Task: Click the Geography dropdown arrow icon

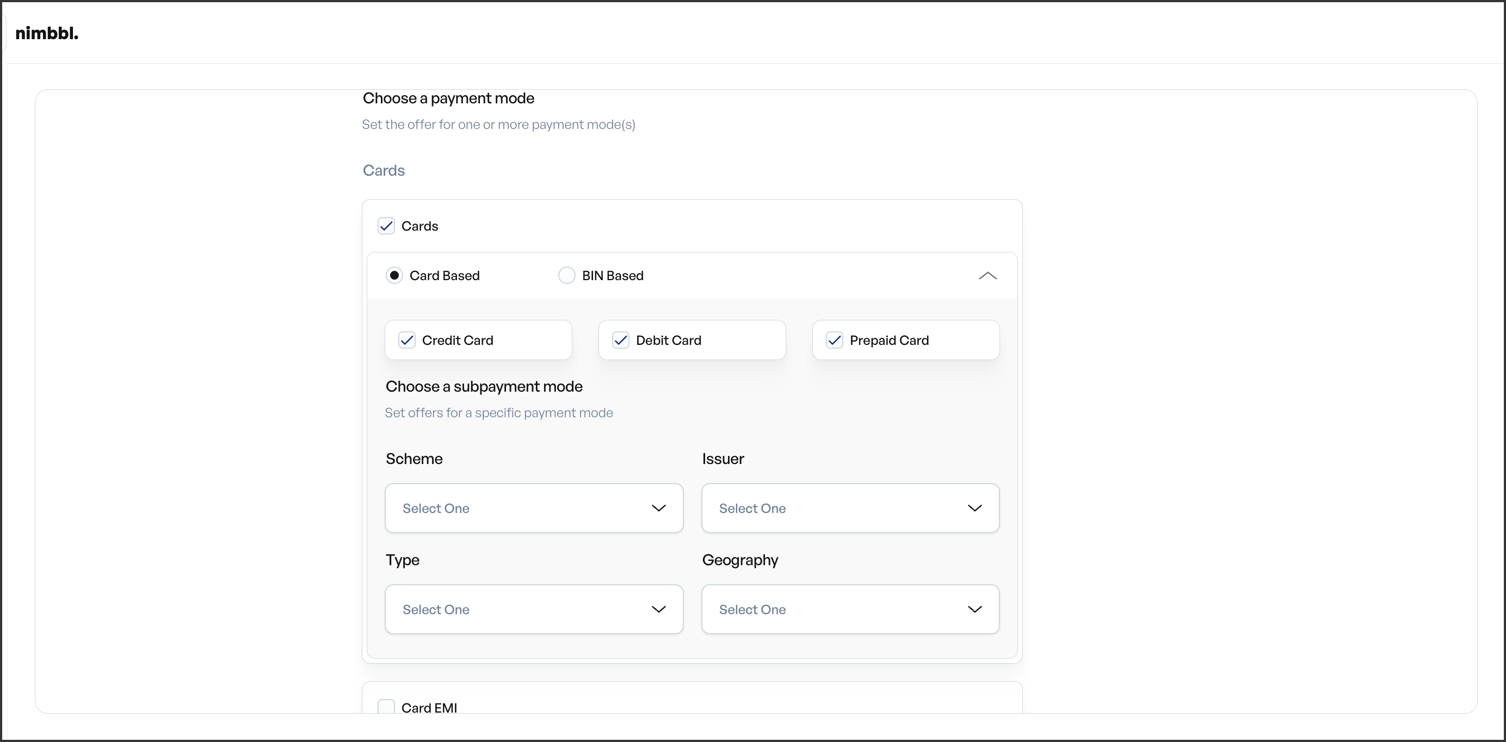Action: coord(974,609)
